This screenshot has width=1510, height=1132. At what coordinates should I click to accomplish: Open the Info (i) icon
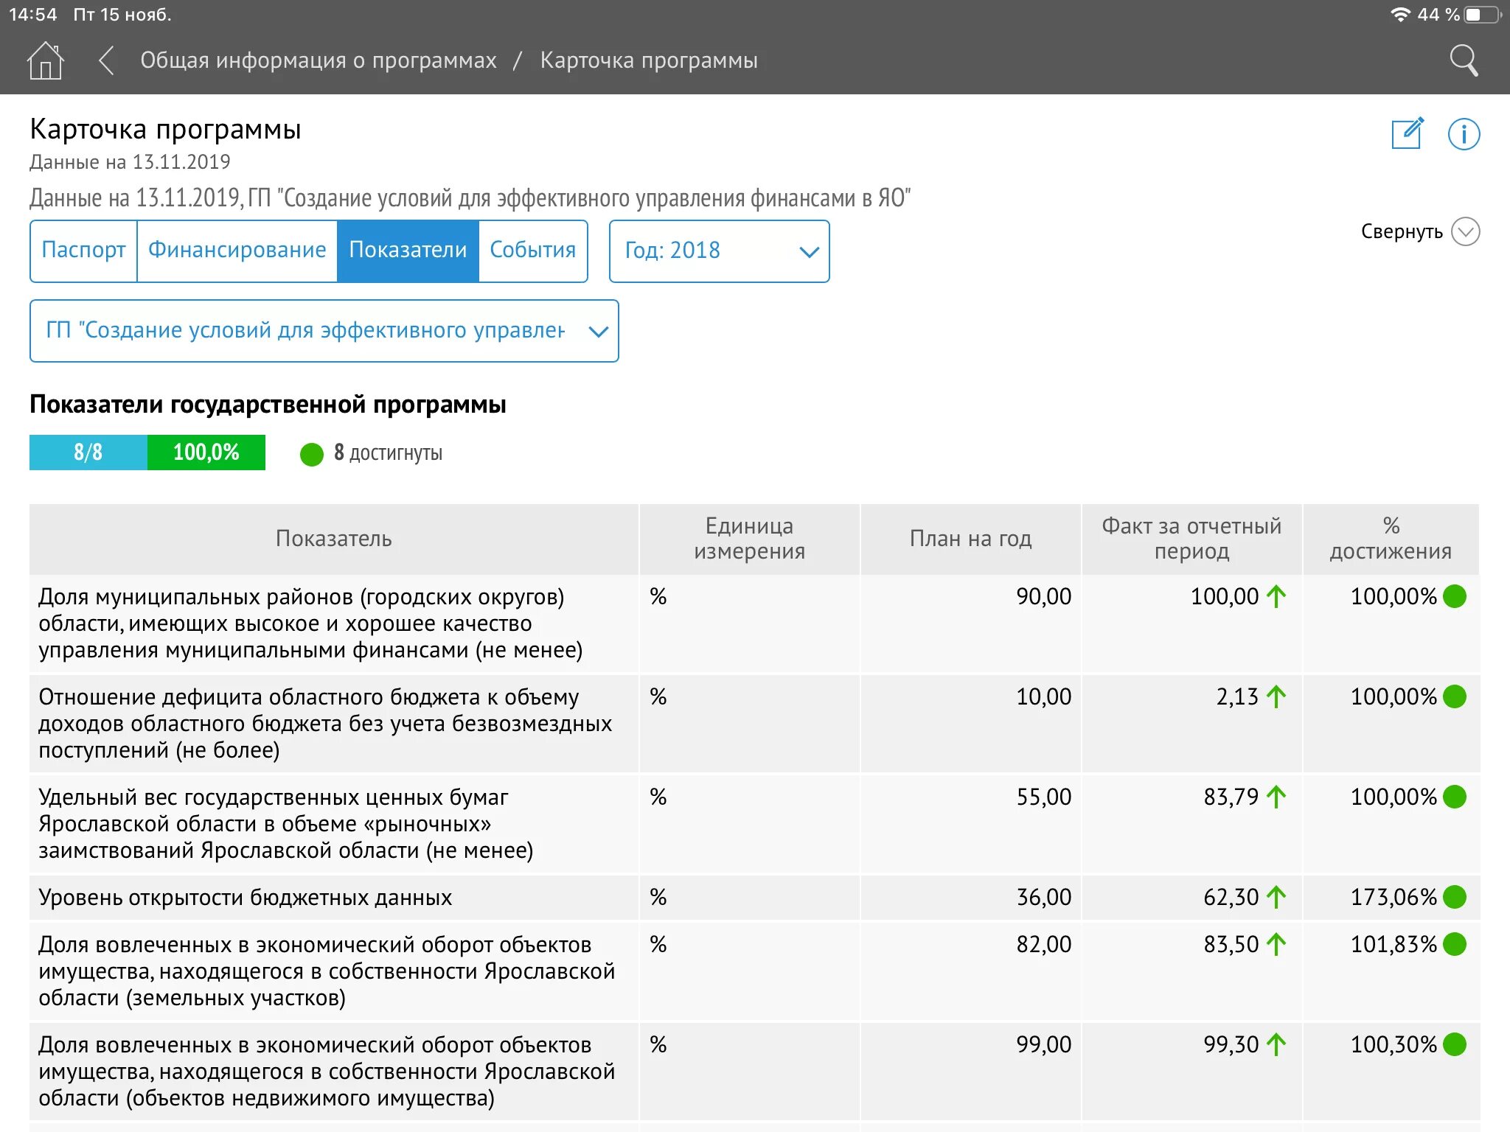point(1463,133)
